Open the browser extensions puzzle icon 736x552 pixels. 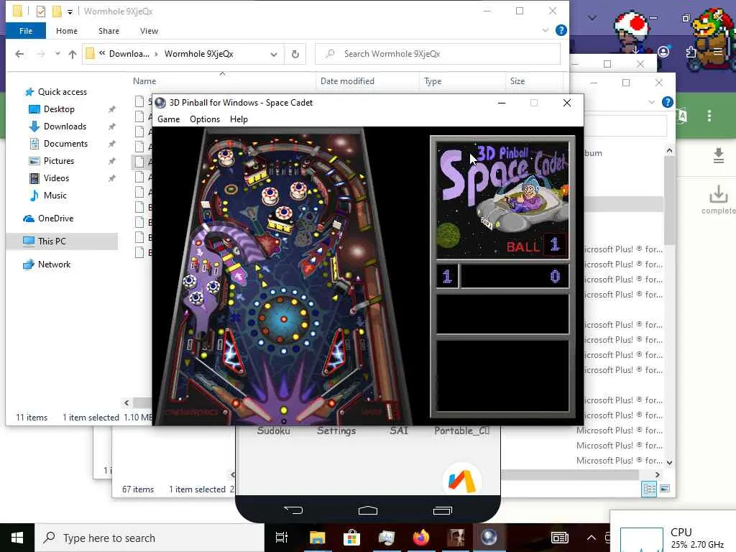coord(691,52)
